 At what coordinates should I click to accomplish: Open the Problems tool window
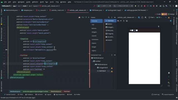pos(29,94)
